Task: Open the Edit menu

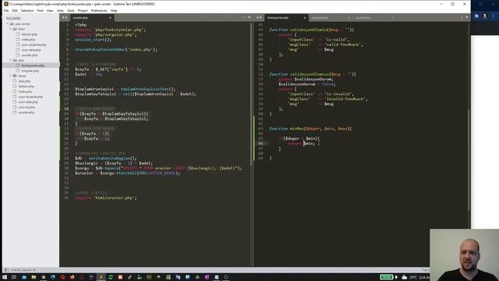Action: 15,10
